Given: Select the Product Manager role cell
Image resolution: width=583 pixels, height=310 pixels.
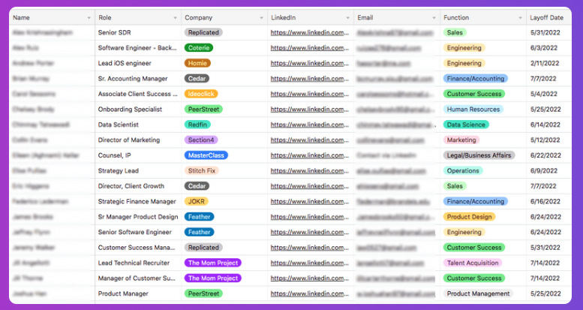Looking at the screenshot, I should [x=138, y=293].
